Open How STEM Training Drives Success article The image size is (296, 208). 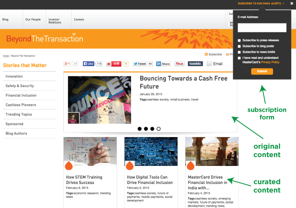(x=84, y=180)
